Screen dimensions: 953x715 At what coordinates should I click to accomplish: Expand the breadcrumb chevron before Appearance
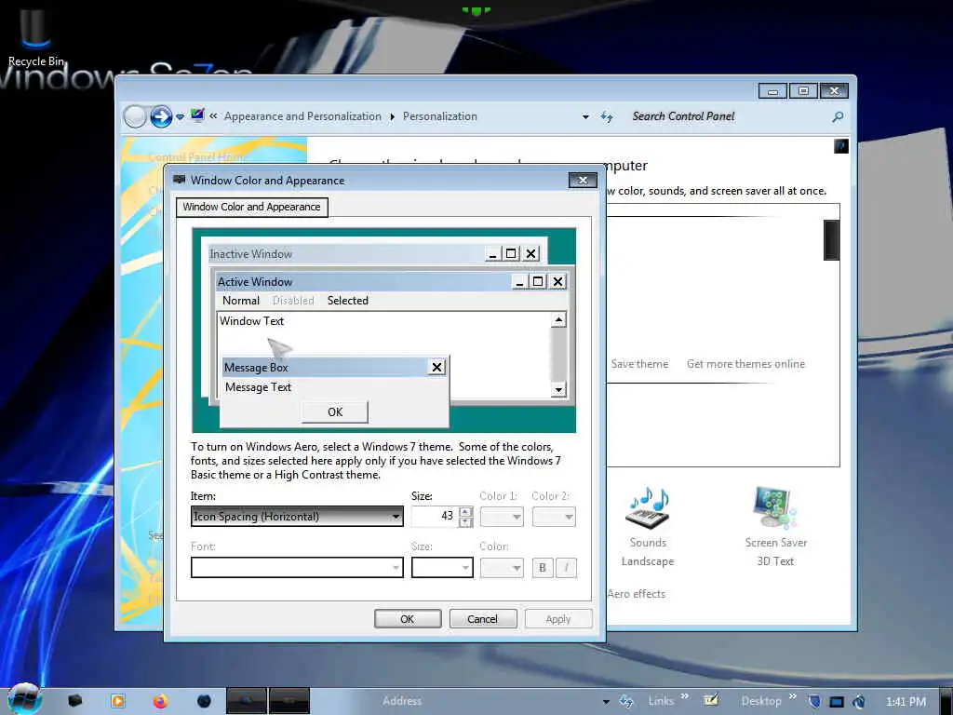coord(213,115)
